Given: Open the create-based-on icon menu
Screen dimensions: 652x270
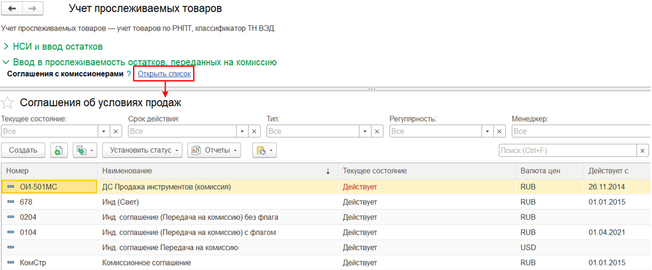Looking at the screenshot, I should click(x=85, y=150).
